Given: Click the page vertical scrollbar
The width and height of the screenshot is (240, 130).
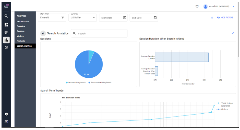Looking at the screenshot, I should [238, 29].
